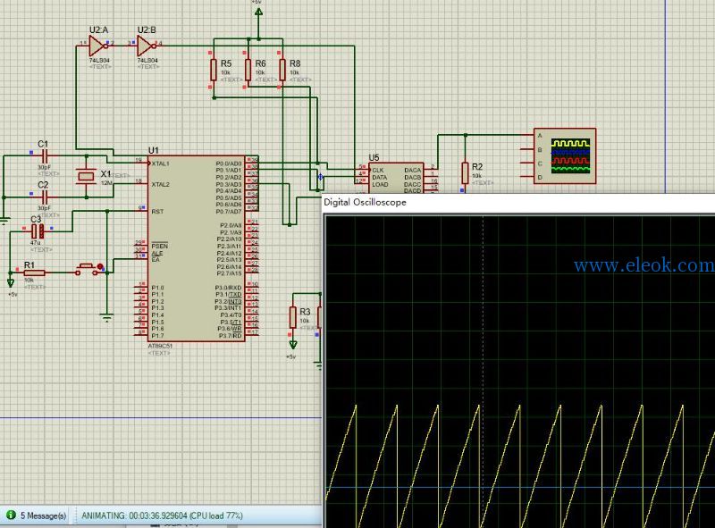Image resolution: width=715 pixels, height=528 pixels.
Task: Click the DACA output pin label
Action: 413,170
